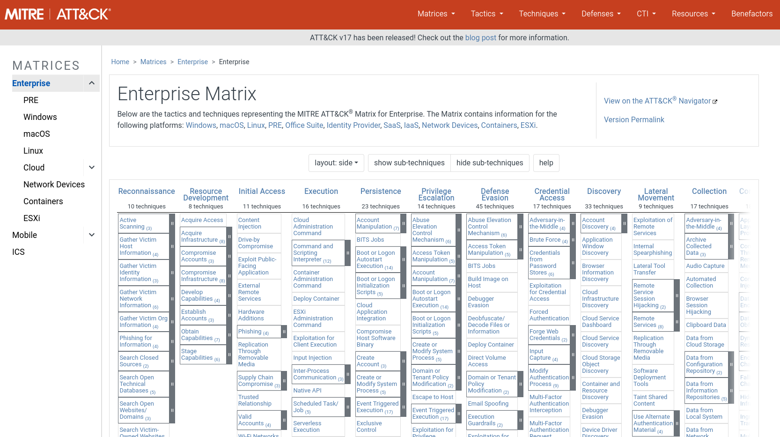
Task: Expand Brute Force sub-techniques handle
Action: 573,240
